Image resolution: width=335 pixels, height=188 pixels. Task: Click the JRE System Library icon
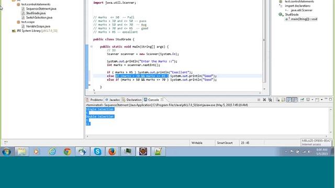pos(14,31)
